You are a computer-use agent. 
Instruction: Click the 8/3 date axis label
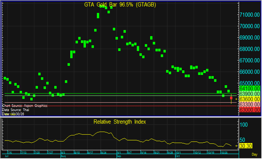tap(63, 153)
